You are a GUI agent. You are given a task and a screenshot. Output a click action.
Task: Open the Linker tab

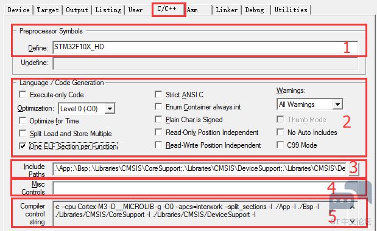coord(227,10)
